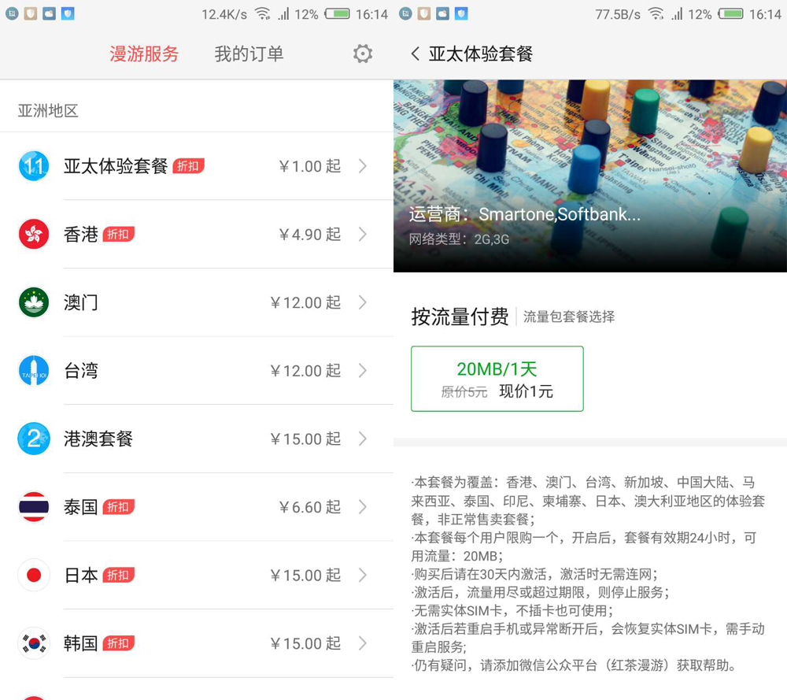787x700 pixels.
Task: Open the 港澳套餐 plan name
Action: (x=98, y=439)
